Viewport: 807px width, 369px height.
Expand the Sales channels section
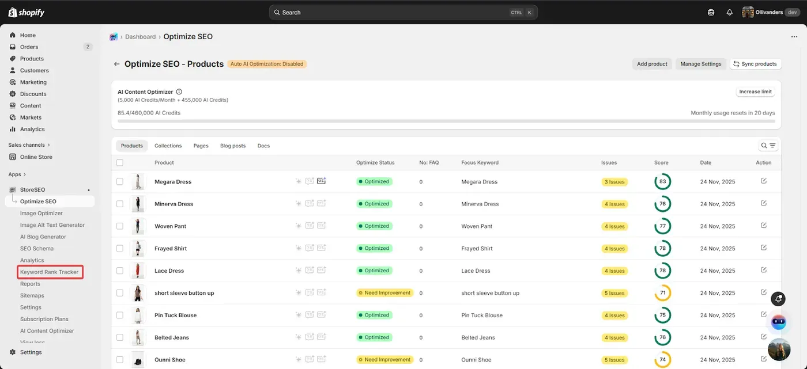[29, 145]
